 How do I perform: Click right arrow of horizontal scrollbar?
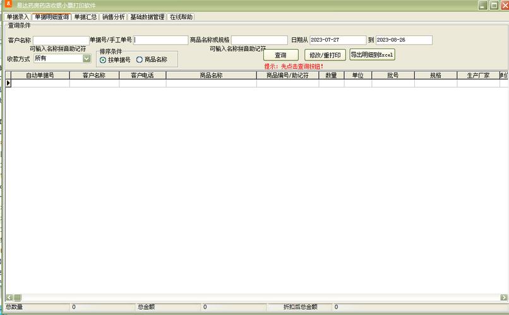(x=503, y=297)
